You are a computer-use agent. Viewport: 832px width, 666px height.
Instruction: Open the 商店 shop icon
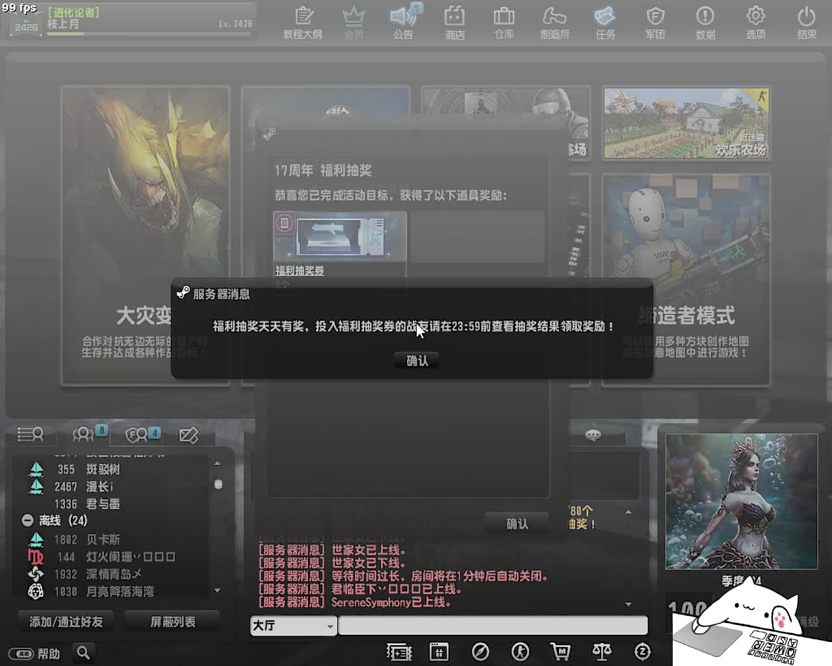tap(454, 23)
